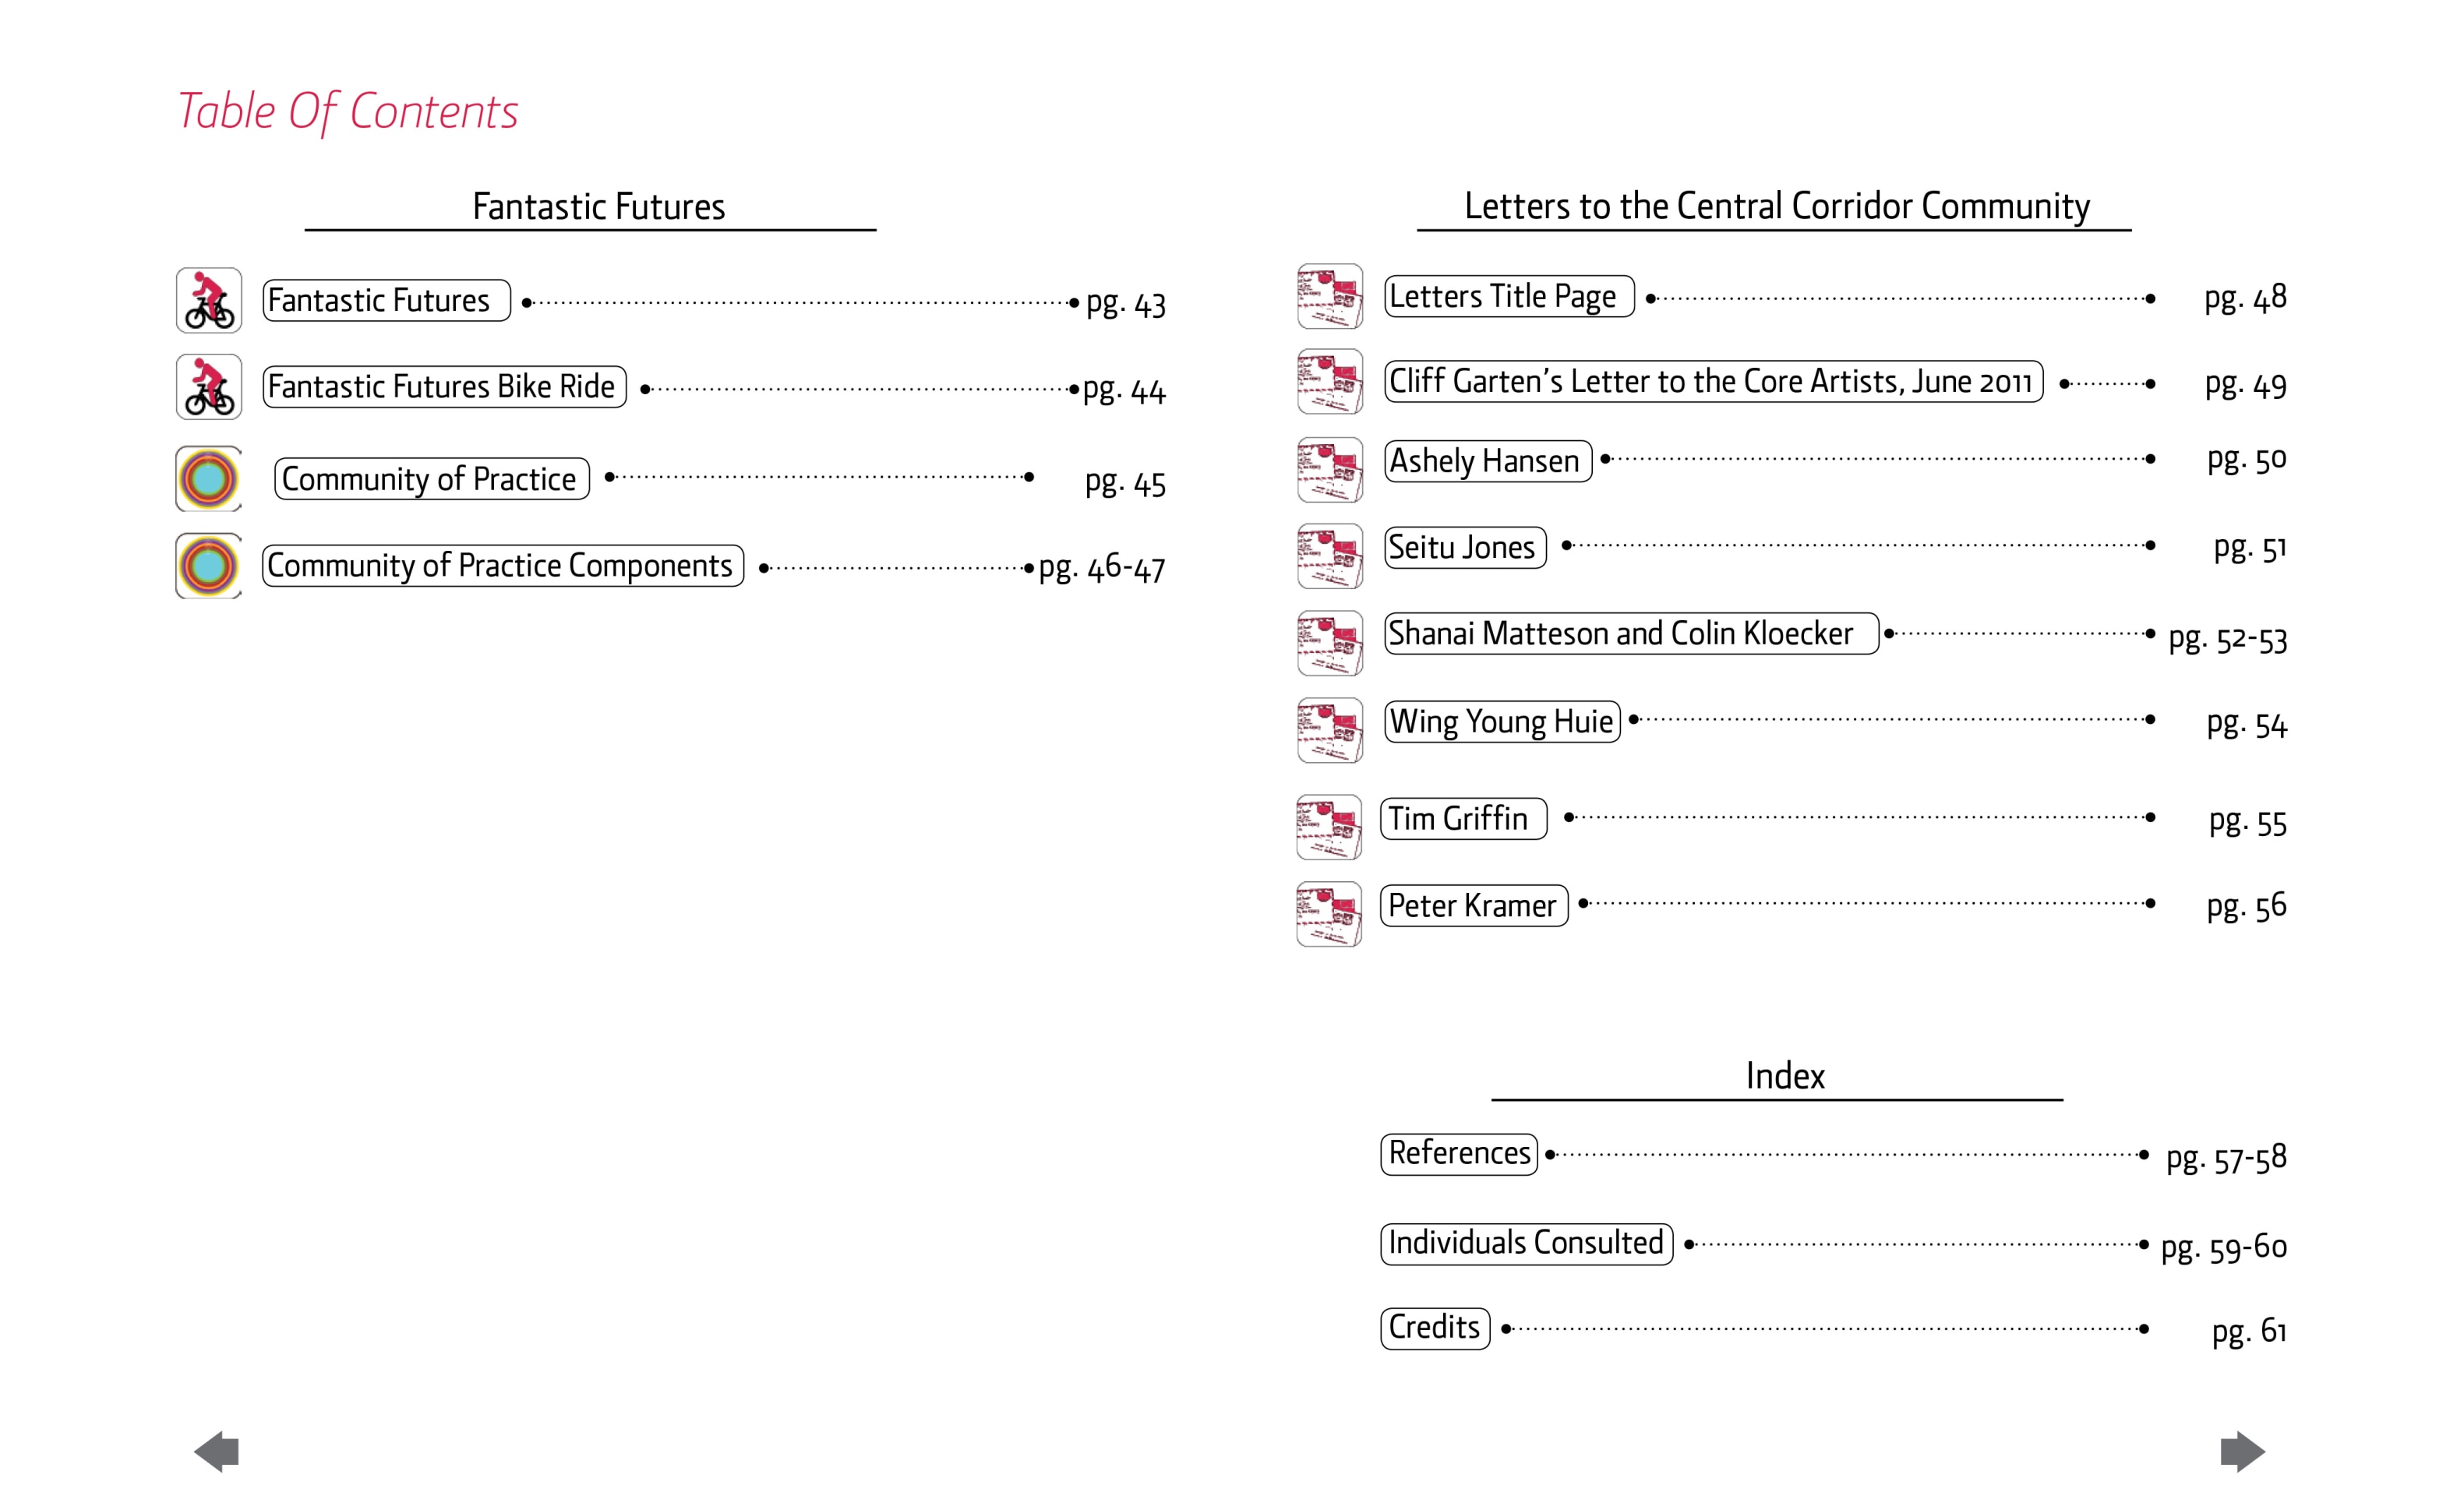Open the Community of Practice Components entry
This screenshot has height=1496, width=2464.
tap(503, 566)
